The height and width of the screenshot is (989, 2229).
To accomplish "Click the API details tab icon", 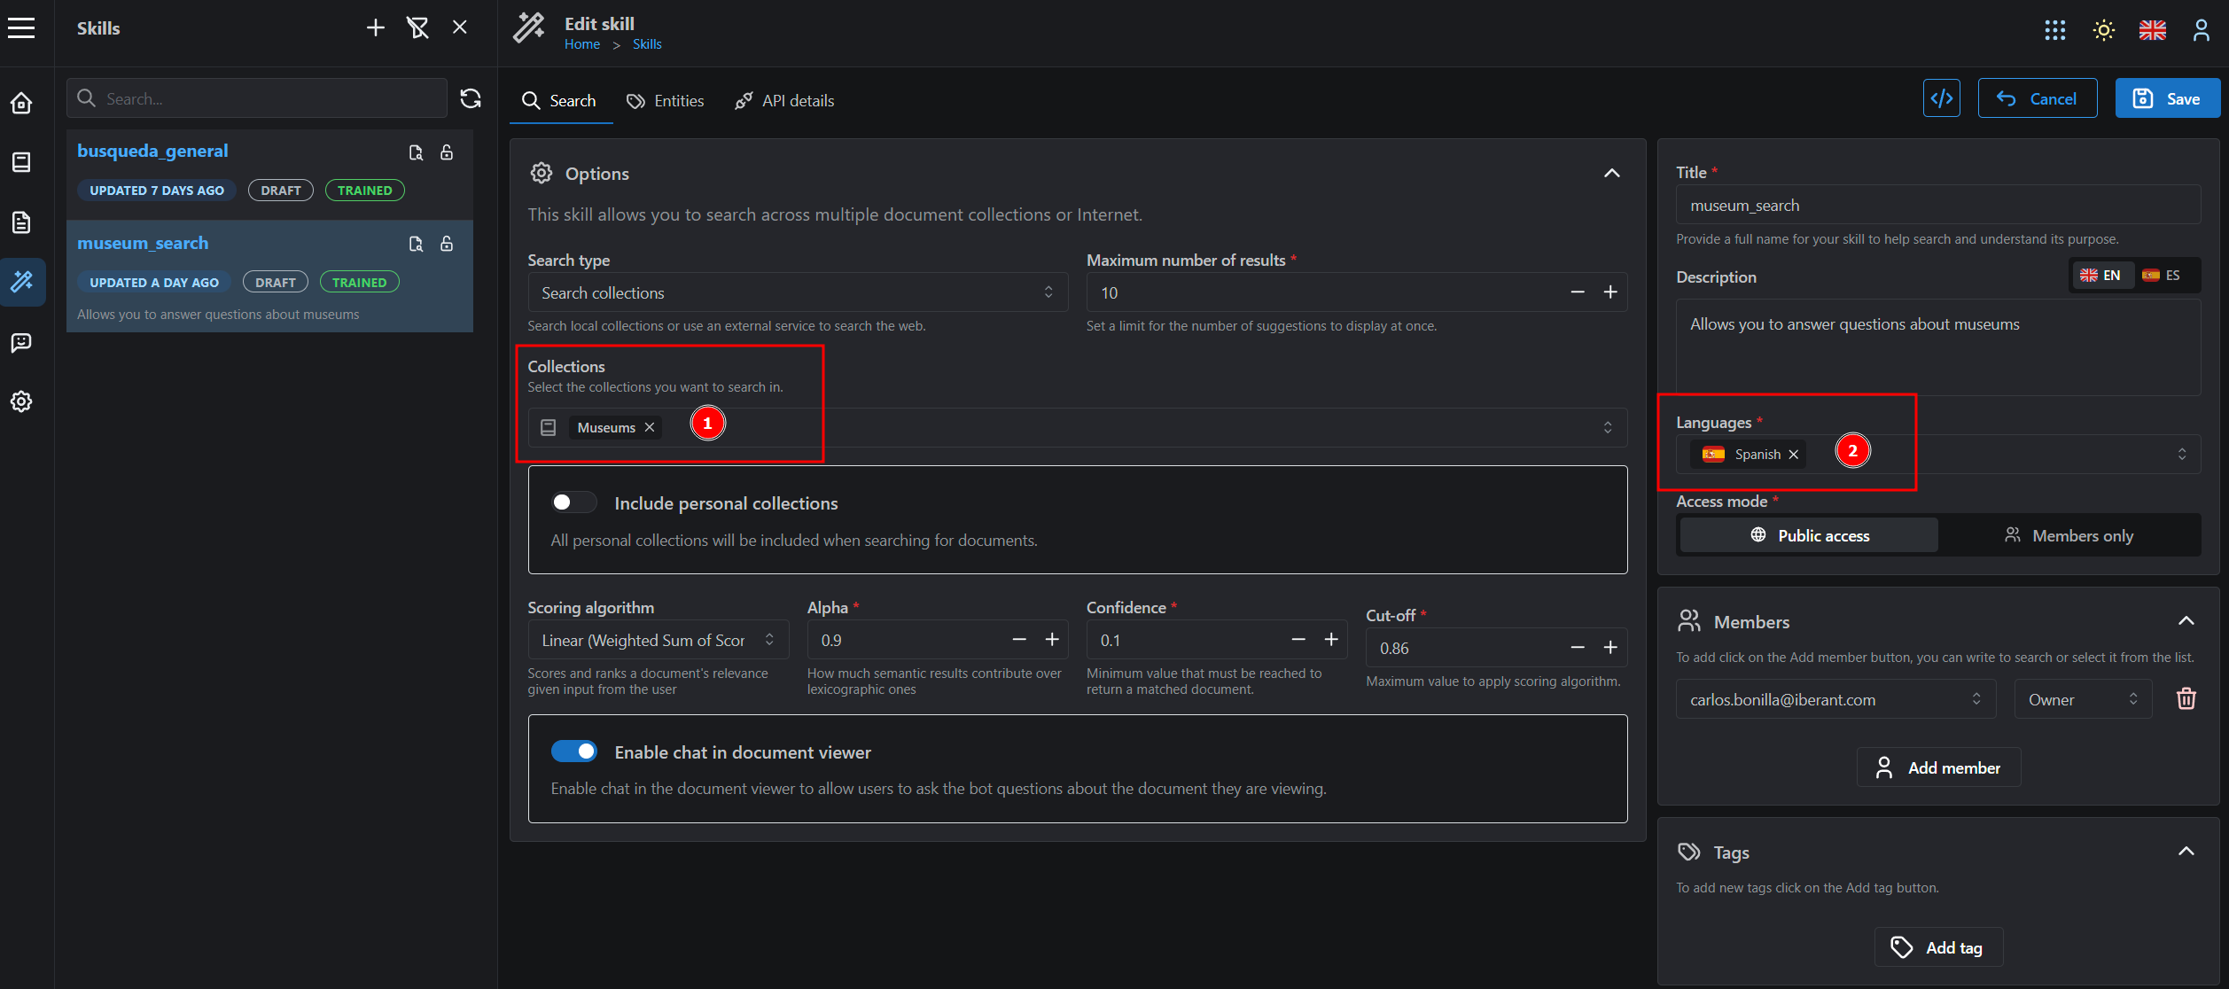I will 744,101.
